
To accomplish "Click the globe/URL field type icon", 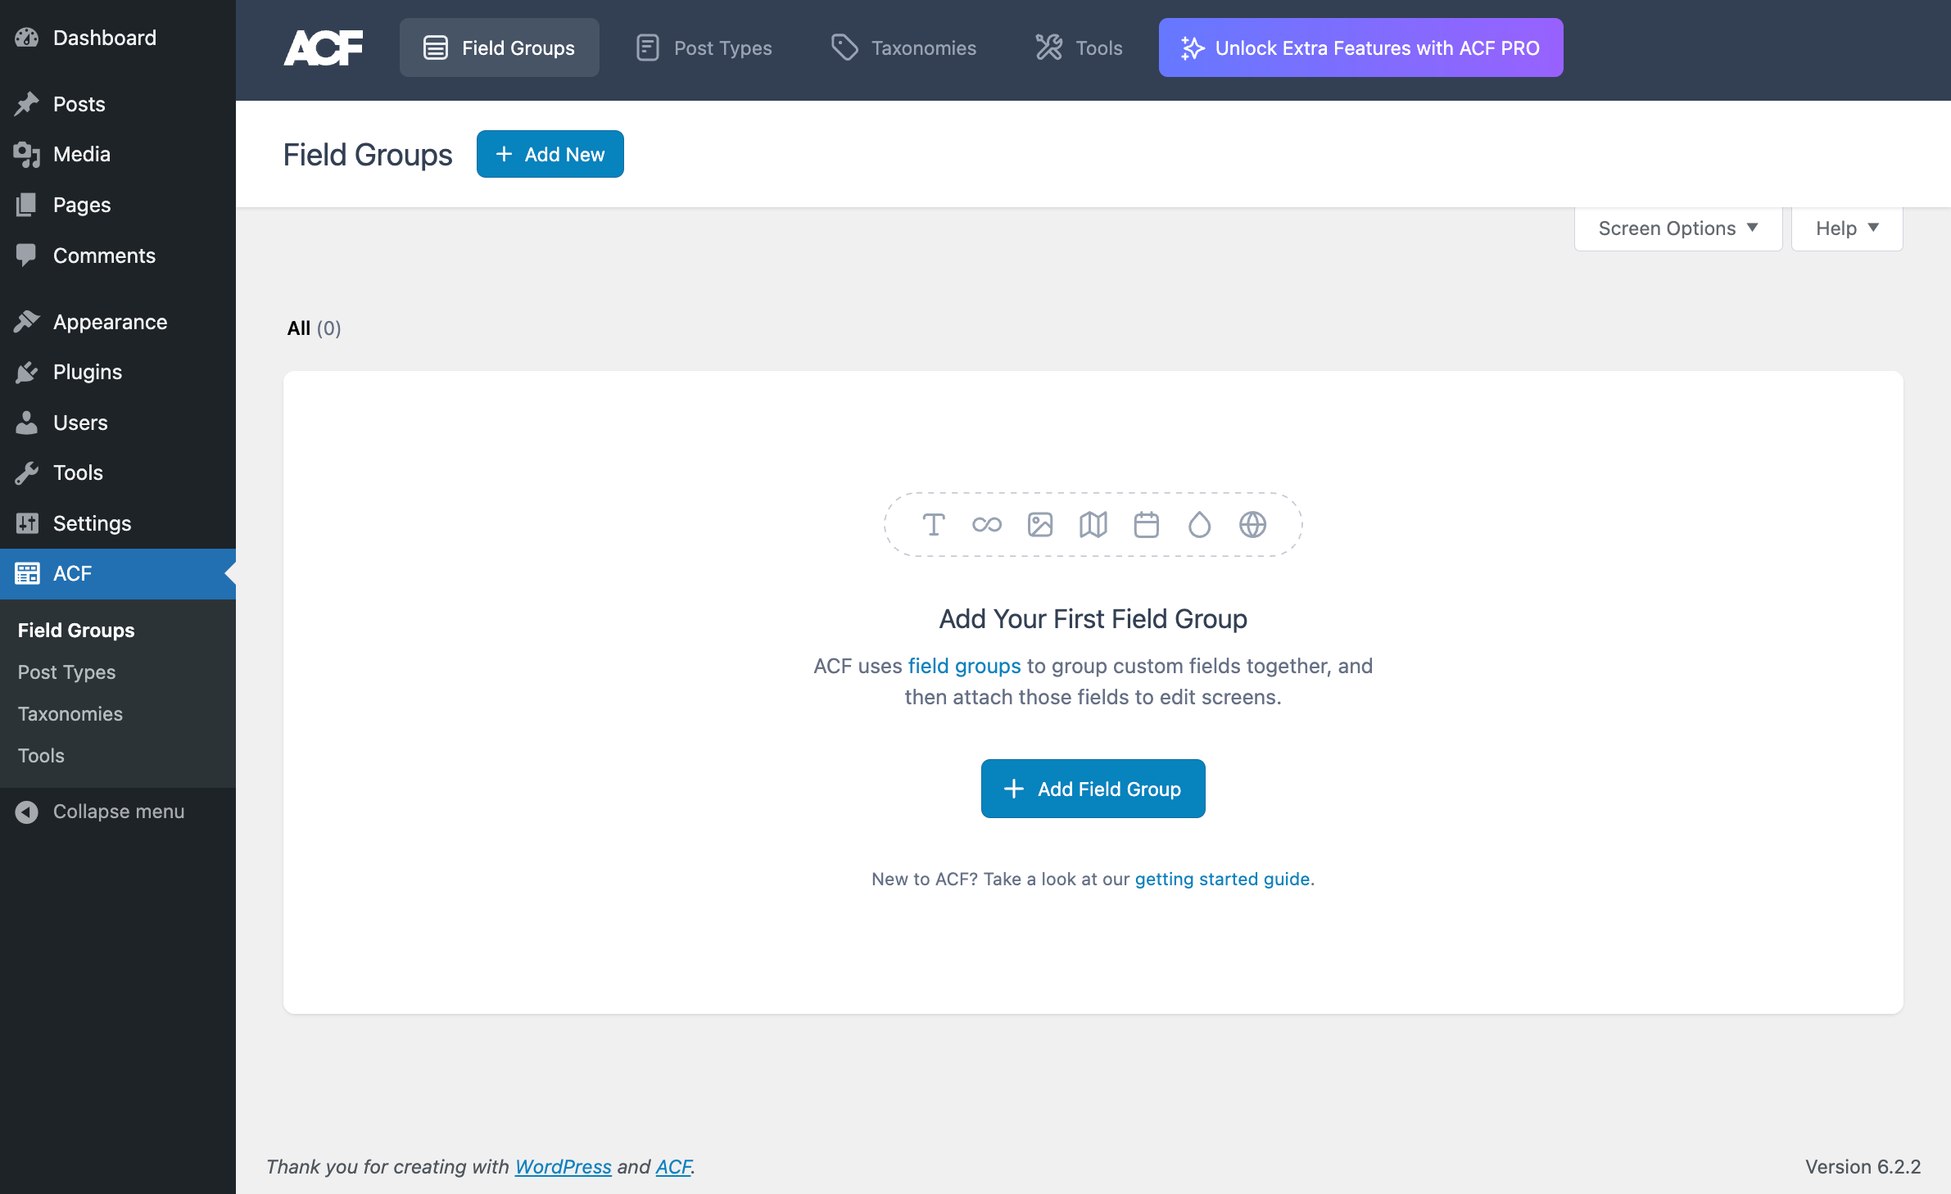I will coord(1252,524).
